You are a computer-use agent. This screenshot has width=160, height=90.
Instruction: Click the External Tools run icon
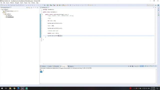coord(54,5)
